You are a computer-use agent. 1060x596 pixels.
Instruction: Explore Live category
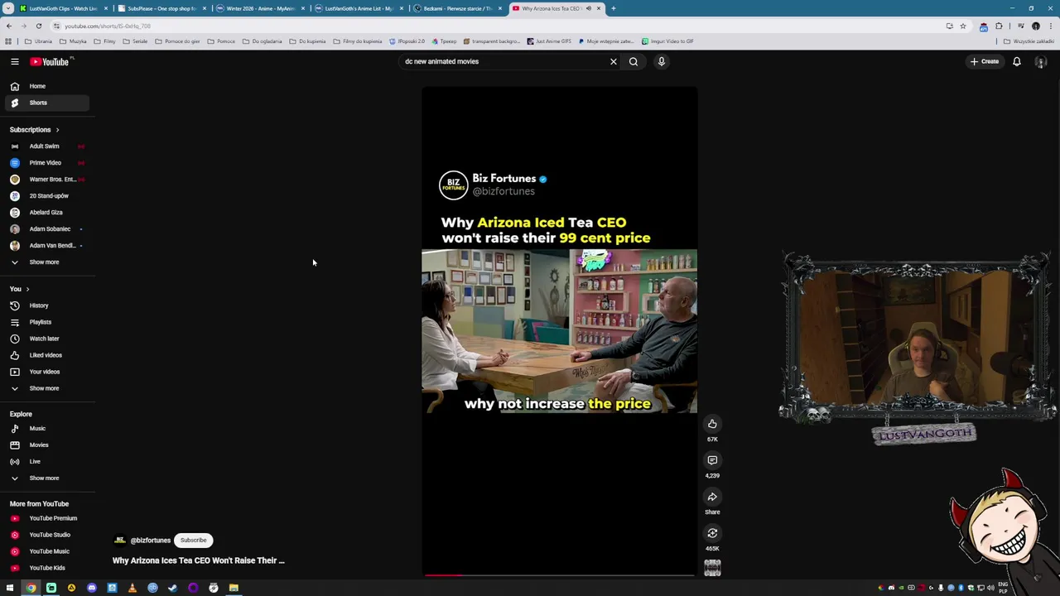(x=46, y=461)
